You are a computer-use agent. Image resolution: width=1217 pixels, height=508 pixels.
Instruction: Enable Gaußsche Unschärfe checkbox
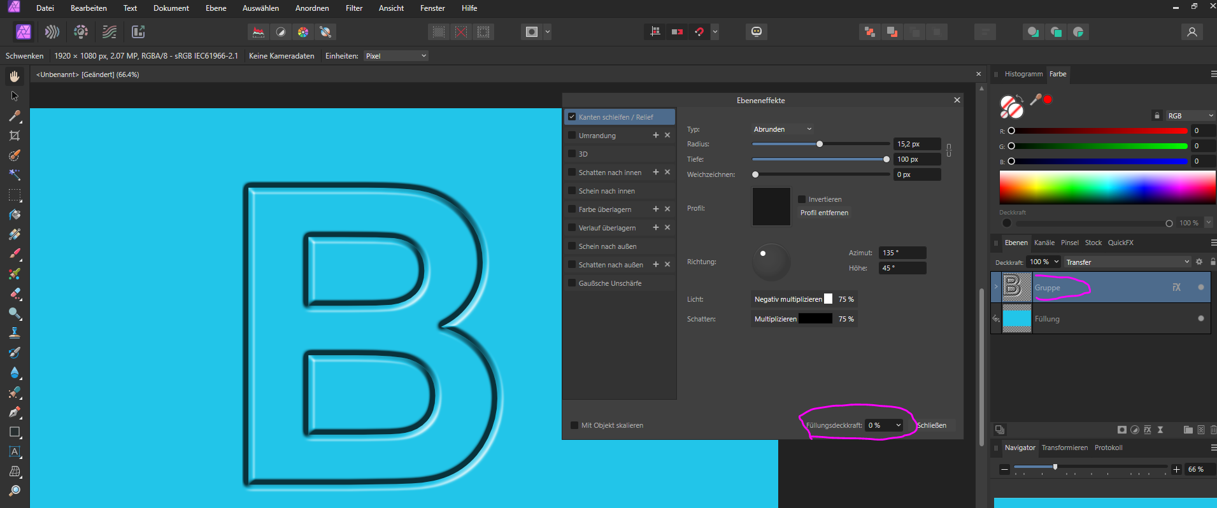[x=572, y=283]
